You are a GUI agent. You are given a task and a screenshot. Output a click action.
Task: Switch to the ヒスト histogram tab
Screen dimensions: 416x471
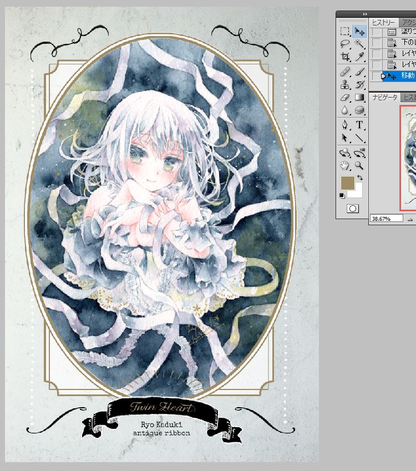(x=409, y=98)
